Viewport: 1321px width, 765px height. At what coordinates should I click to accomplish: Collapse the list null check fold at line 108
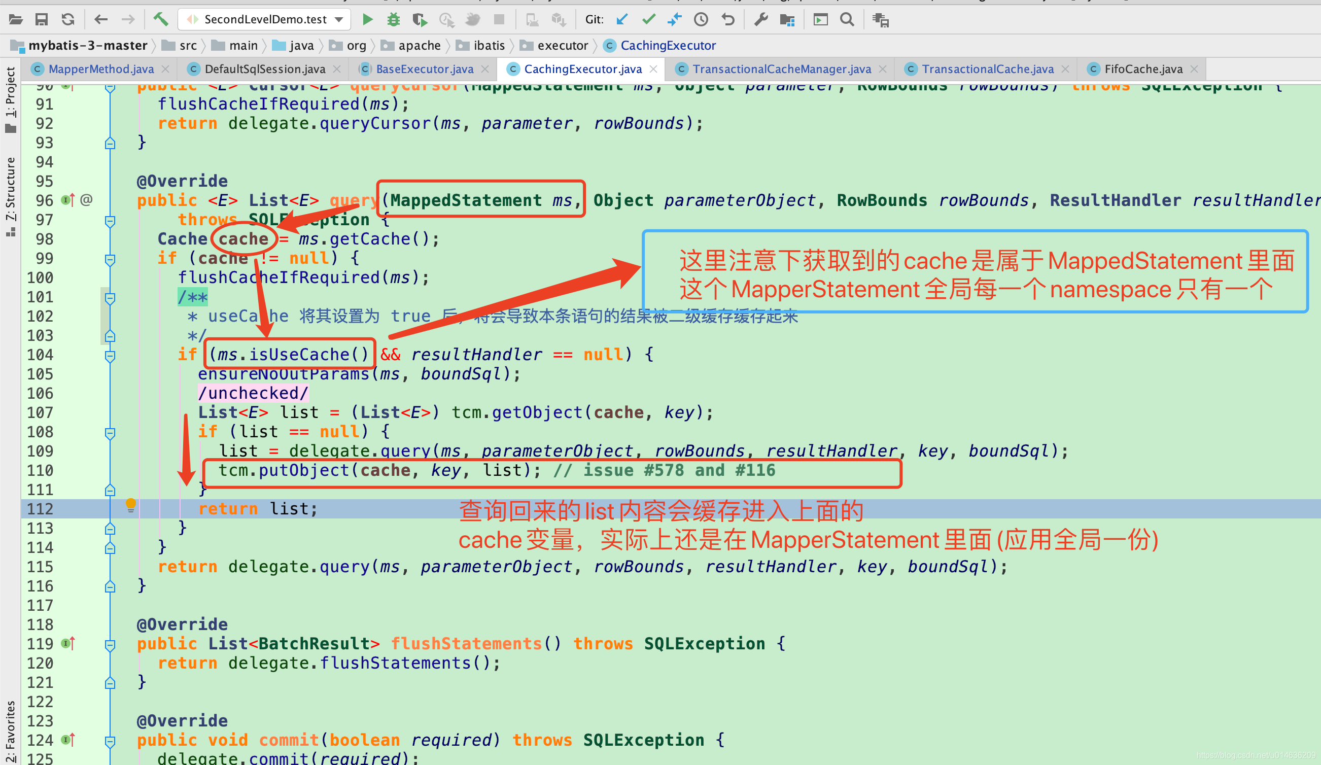(x=110, y=434)
